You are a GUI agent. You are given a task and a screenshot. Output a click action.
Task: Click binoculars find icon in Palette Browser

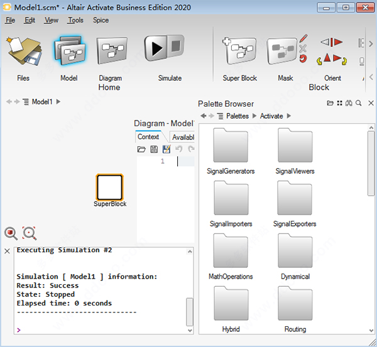[349, 103]
